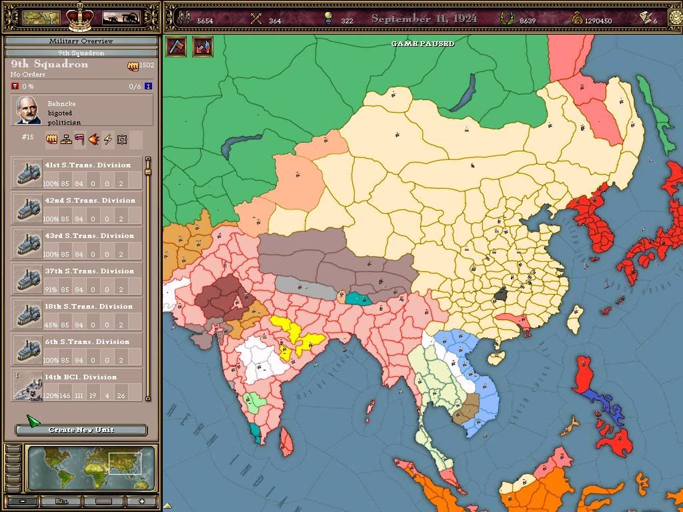Click the clock icon at top right
The width and height of the screenshot is (683, 512).
point(676,18)
